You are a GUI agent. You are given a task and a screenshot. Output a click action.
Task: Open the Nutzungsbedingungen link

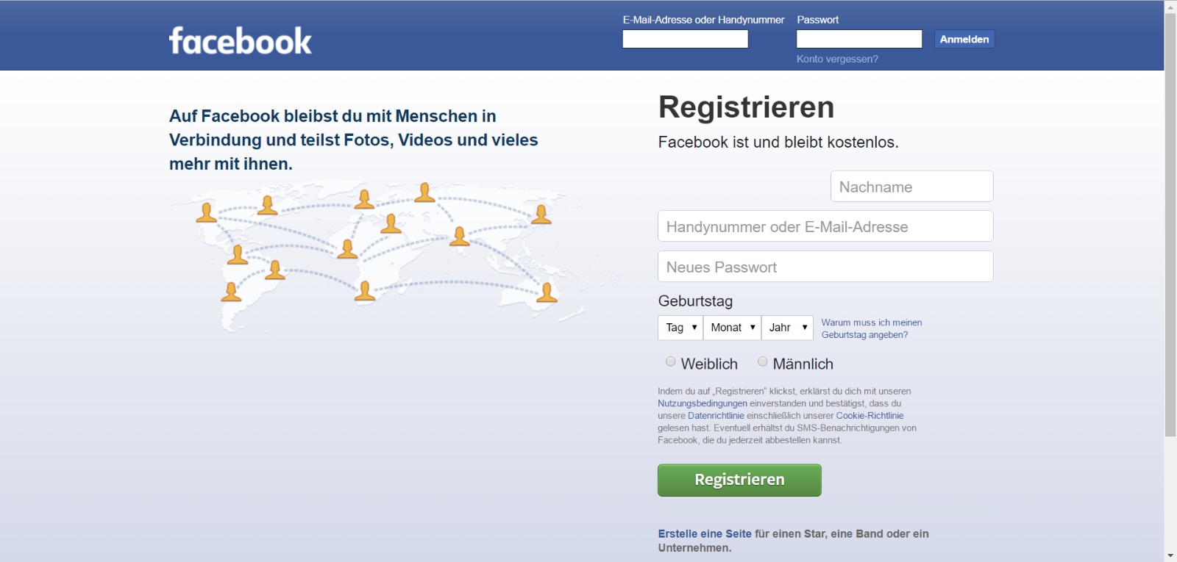click(703, 403)
